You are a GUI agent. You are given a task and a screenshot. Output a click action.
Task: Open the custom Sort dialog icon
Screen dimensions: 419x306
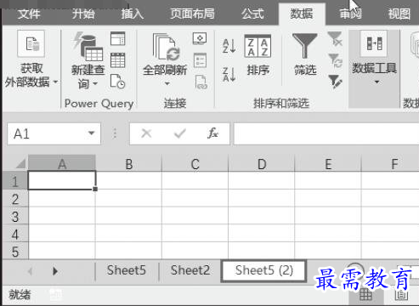(258, 46)
